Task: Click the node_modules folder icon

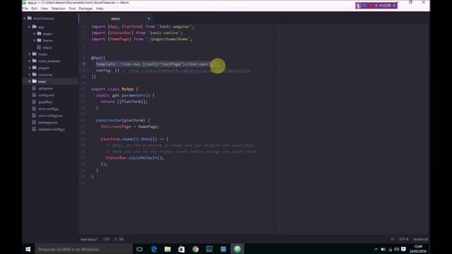Action: tap(35, 61)
